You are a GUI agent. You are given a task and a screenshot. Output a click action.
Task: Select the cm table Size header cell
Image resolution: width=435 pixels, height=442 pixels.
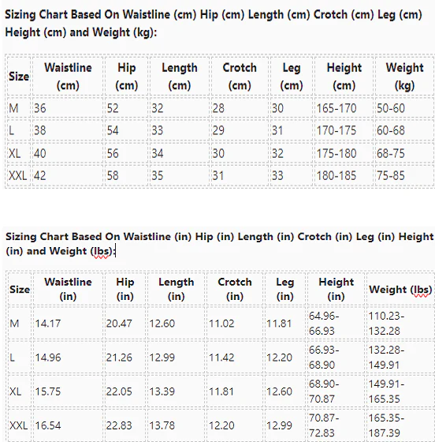19,76
